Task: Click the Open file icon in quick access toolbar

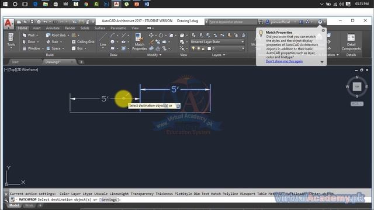Action: [25, 22]
